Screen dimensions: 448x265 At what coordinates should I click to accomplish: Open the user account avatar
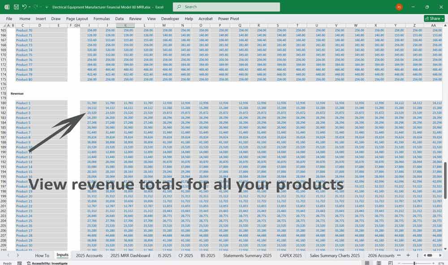click(x=399, y=7)
